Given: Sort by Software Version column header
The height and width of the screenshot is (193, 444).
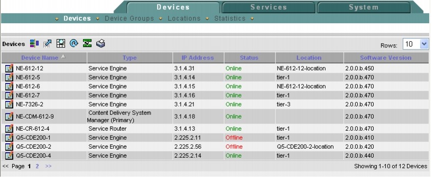Looking at the screenshot, I should 386,57.
